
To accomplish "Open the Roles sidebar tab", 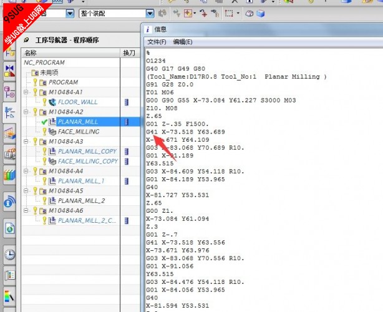I will click(9, 276).
